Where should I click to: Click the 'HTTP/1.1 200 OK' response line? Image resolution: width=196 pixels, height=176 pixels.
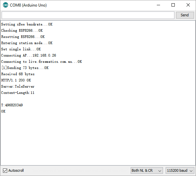[16, 80]
